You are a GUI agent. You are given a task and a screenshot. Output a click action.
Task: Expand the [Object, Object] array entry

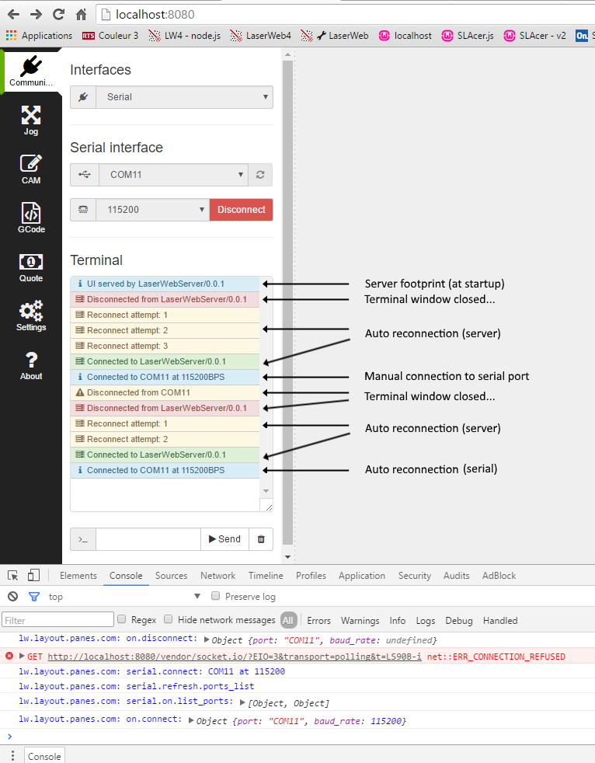(243, 702)
